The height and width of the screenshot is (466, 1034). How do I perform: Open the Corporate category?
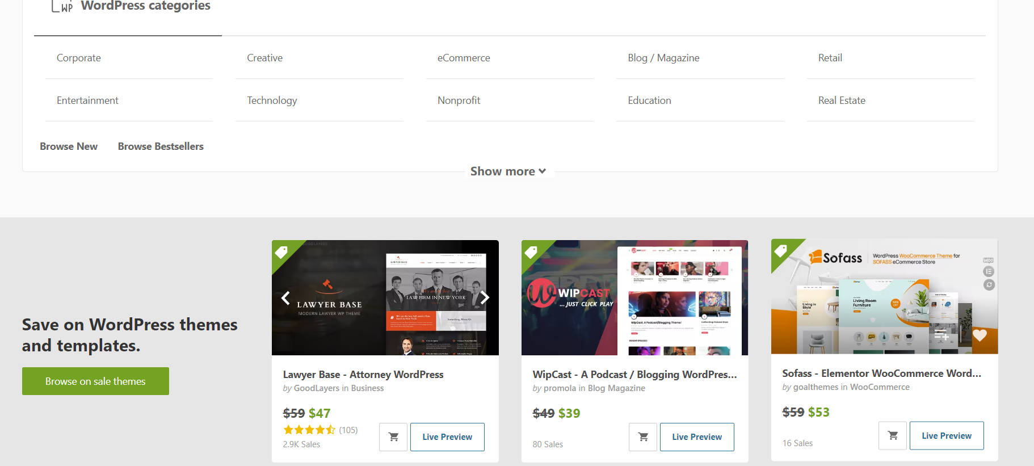[79, 58]
